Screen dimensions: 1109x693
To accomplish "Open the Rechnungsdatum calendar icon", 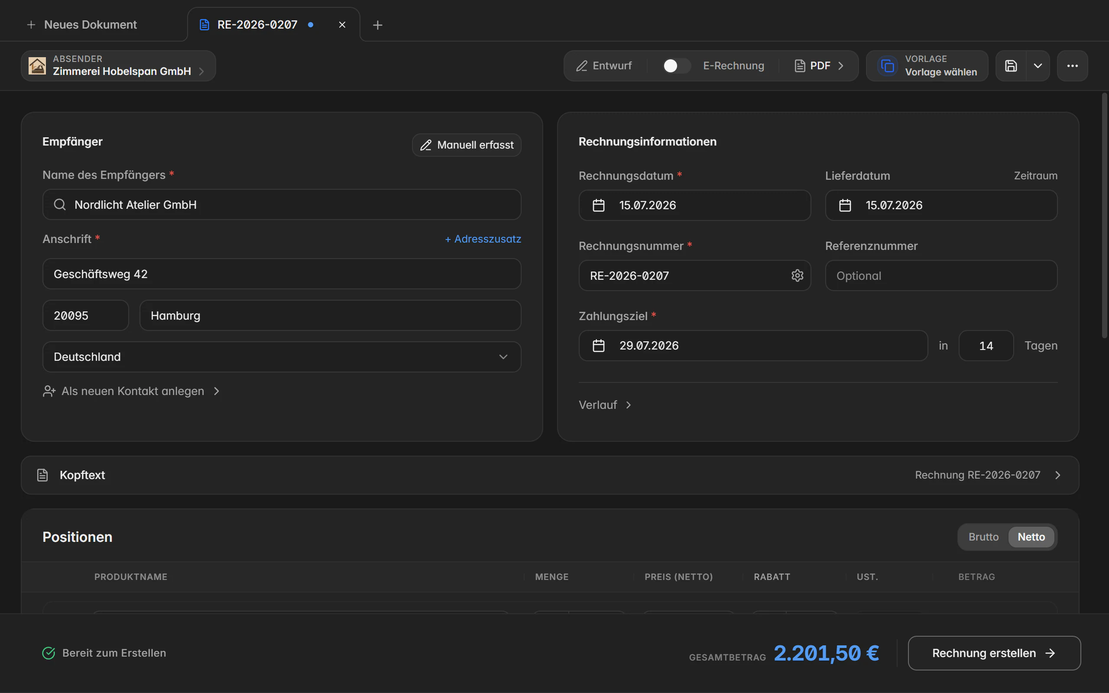I will [599, 205].
